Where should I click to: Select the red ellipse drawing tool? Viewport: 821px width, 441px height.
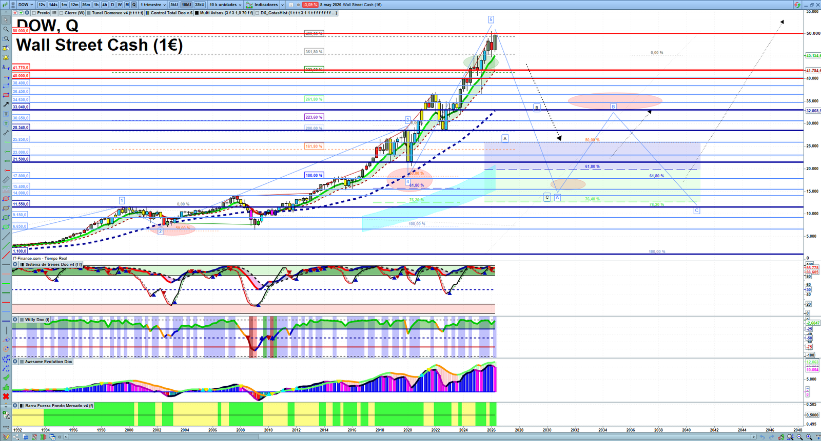point(6,199)
